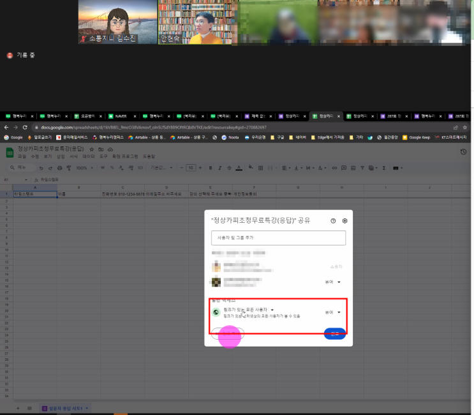Check cloud save status icon
This screenshot has height=415, width=474.
(x=110, y=149)
